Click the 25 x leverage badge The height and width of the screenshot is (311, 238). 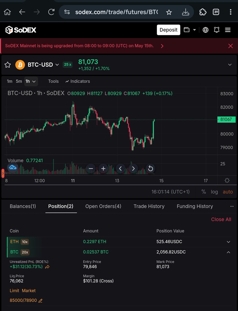coord(68,65)
